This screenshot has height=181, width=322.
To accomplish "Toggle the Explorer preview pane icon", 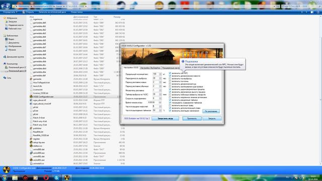I will click(x=312, y=12).
